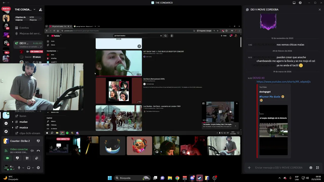Open the YouTube shorts link in chat
This screenshot has height=182, width=324.
pos(283,82)
